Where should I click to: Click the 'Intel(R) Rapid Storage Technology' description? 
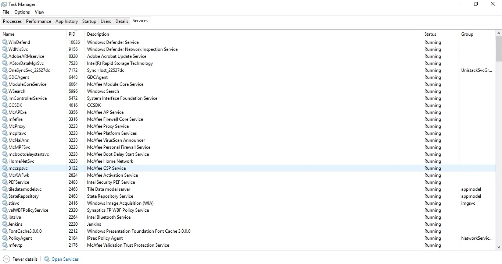point(120,63)
